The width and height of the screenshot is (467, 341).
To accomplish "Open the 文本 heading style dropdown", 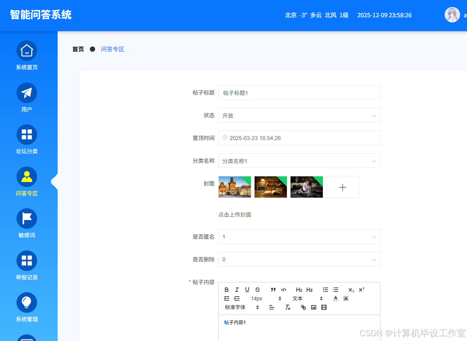I will (307, 298).
